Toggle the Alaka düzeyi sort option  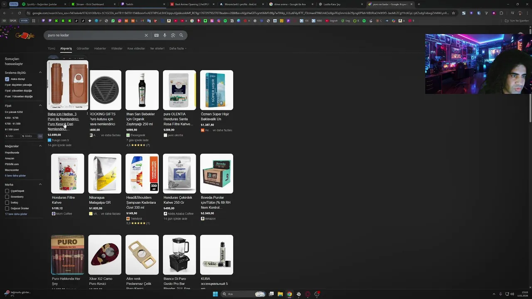(x=7, y=79)
